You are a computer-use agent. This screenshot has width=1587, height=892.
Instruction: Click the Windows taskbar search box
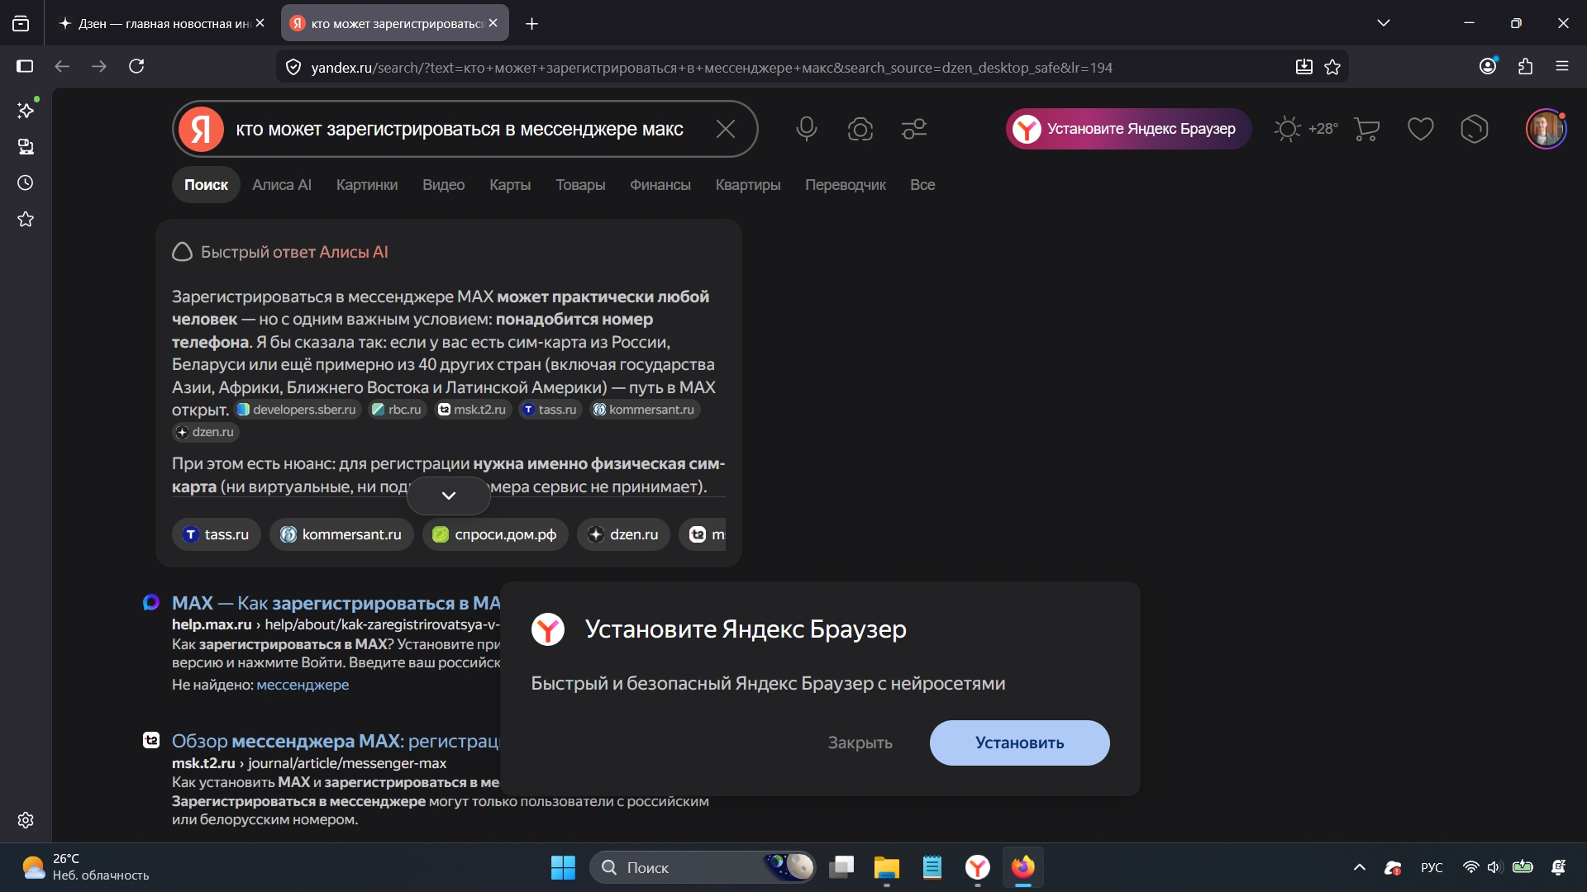click(x=703, y=867)
